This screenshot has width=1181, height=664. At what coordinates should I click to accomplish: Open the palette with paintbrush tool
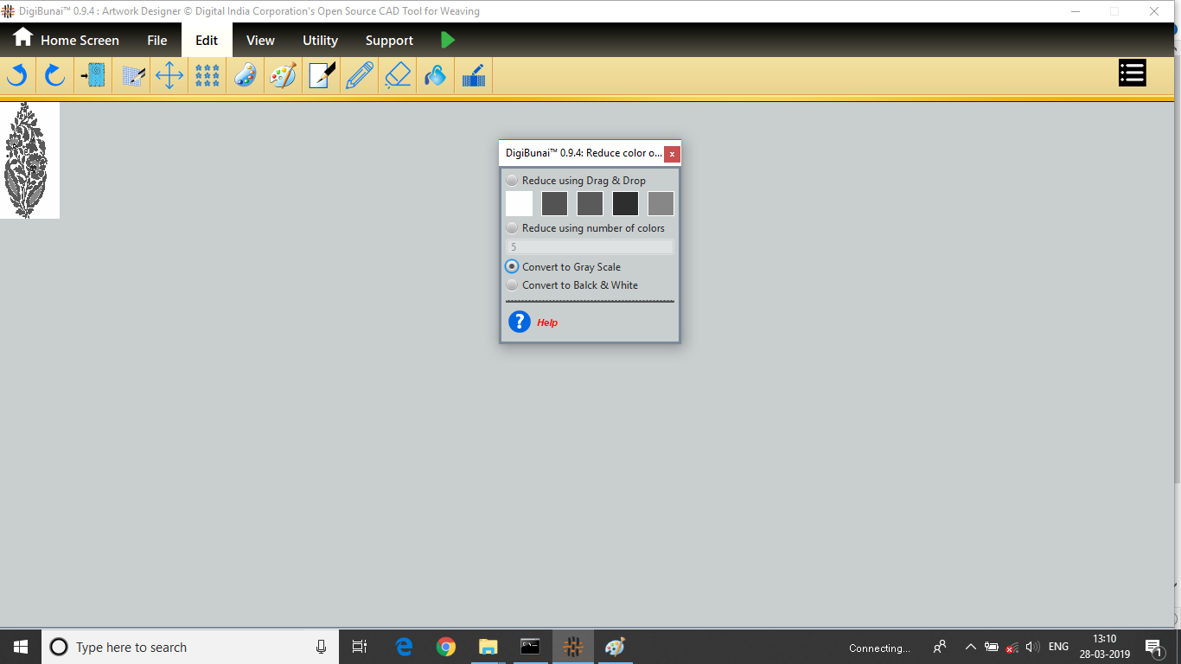tap(283, 76)
